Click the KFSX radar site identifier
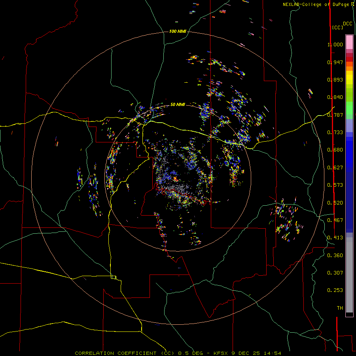Viewport: 356px width, 356px height. [222, 353]
